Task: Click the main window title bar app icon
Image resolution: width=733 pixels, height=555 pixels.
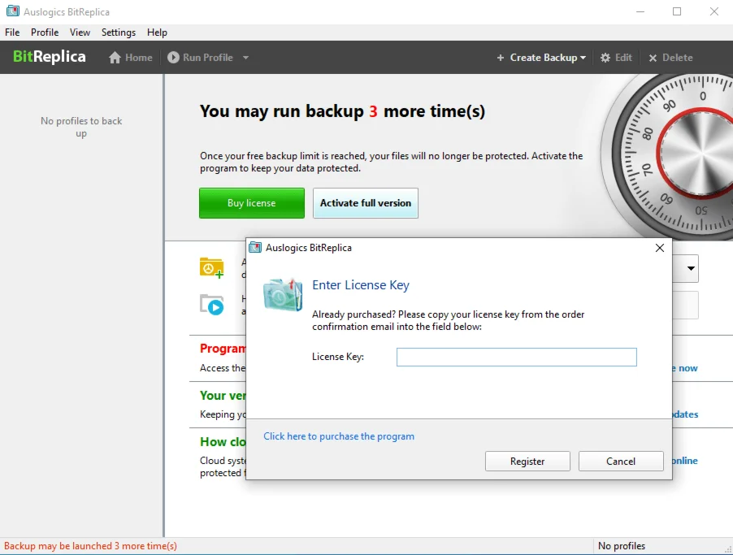Action: pyautogui.click(x=13, y=11)
